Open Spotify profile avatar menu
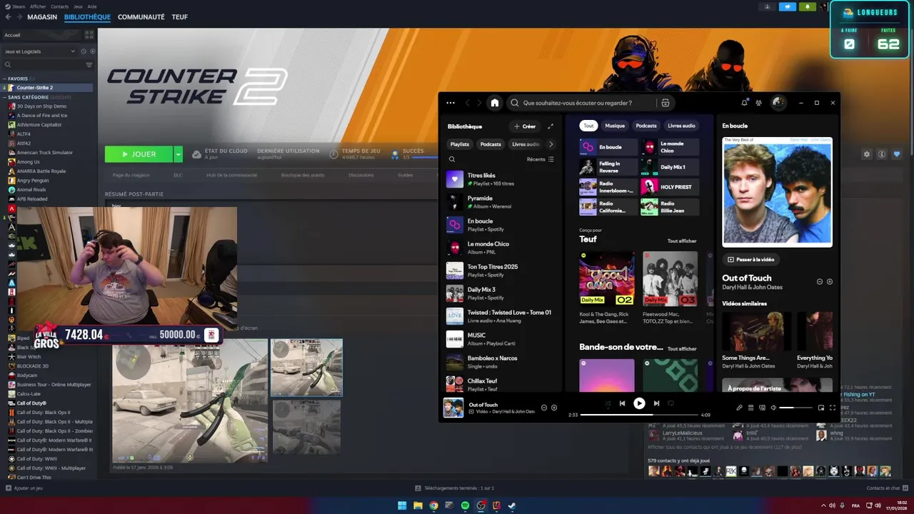 click(778, 103)
